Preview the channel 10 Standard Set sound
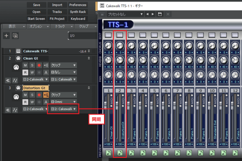 point(212,153)
